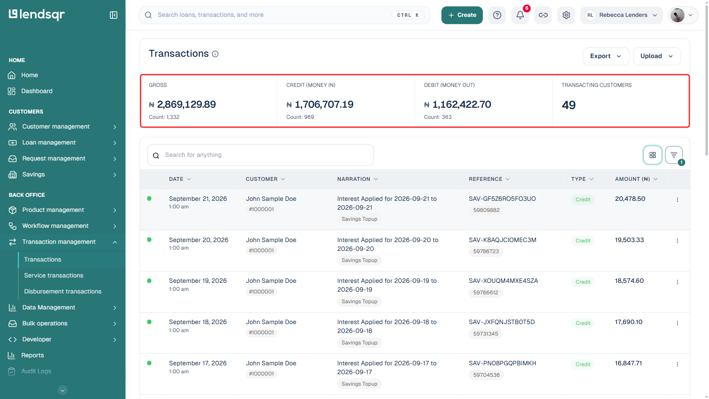This screenshot has width=709, height=399.
Task: Click the Data Management chart icon
Action: [x=13, y=308]
